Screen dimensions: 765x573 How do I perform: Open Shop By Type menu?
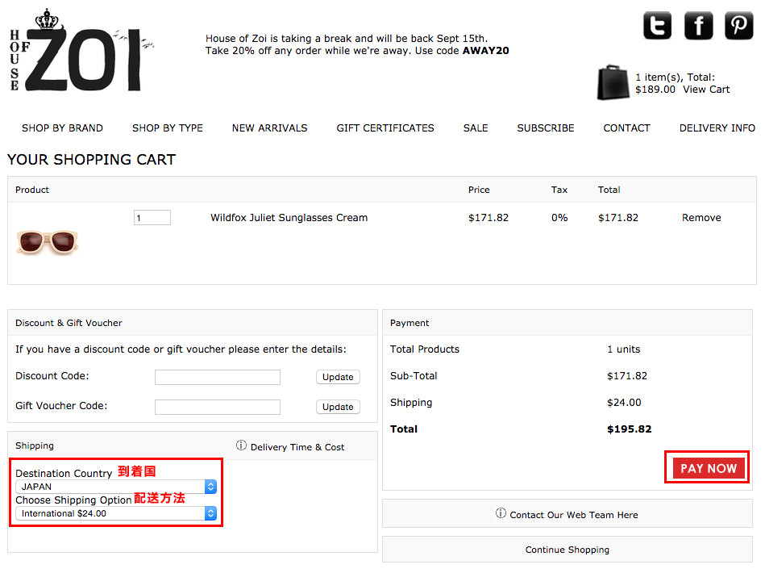pyautogui.click(x=168, y=128)
